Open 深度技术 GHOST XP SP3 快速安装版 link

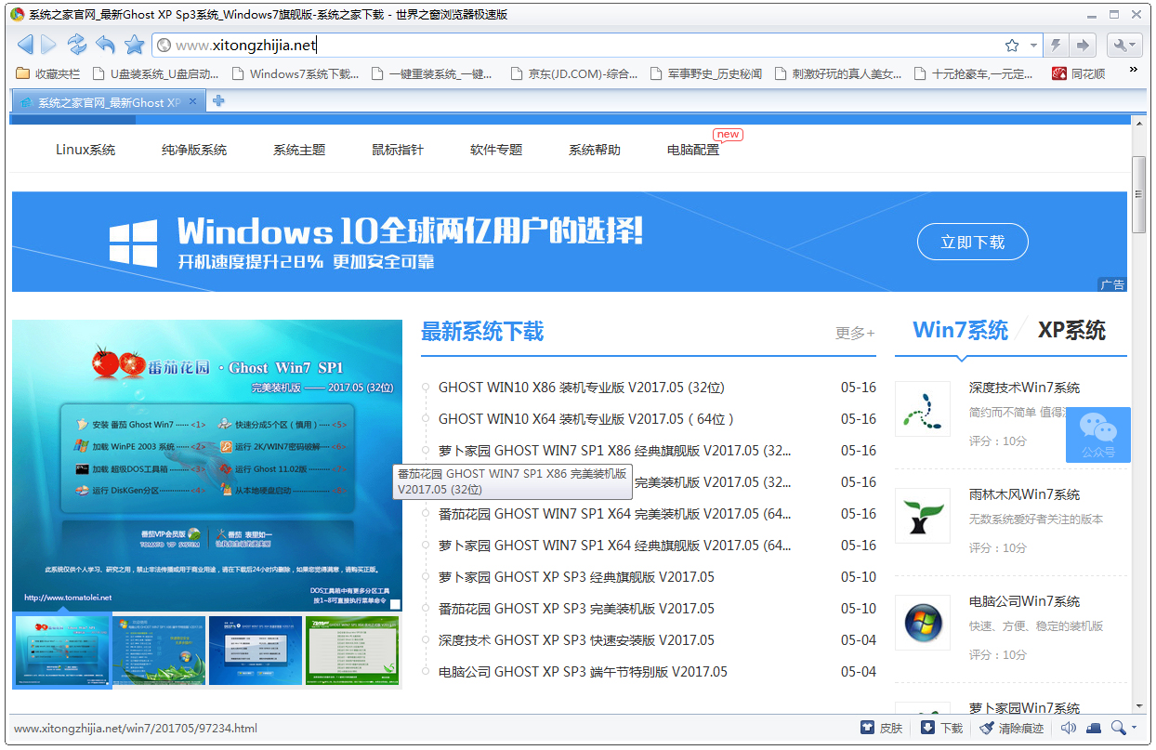[x=576, y=640]
